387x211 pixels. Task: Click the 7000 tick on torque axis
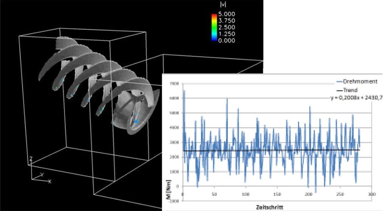[175, 83]
